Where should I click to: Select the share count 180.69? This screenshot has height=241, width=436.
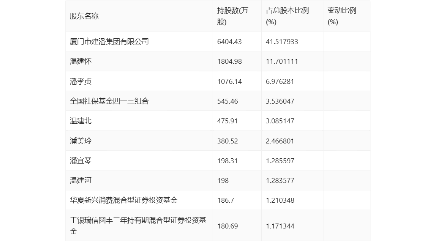point(227,226)
